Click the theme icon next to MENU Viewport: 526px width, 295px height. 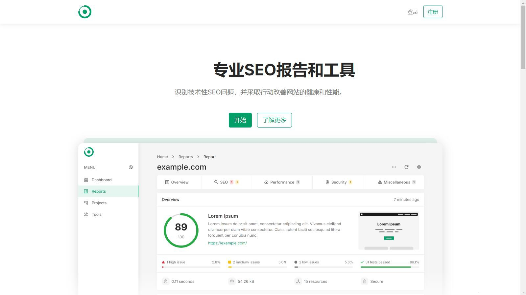coord(131,167)
